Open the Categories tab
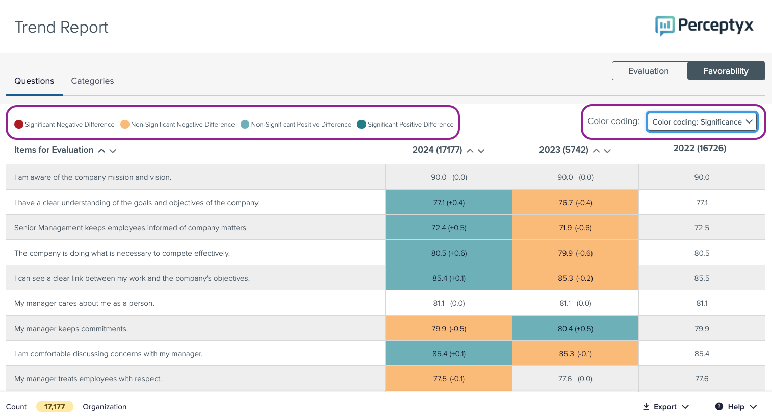Screen dimensions: 772x418 [x=92, y=81]
